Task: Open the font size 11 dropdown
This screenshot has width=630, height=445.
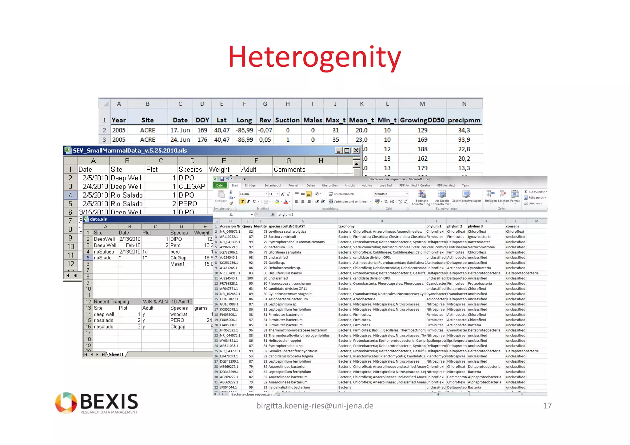Action: click(x=277, y=194)
